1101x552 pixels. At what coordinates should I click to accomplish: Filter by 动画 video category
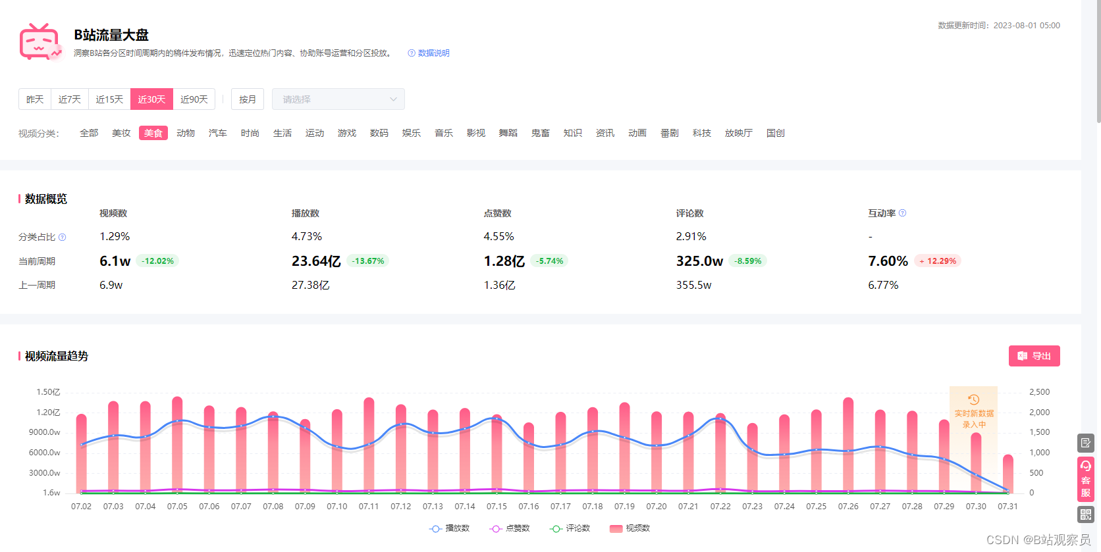637,133
